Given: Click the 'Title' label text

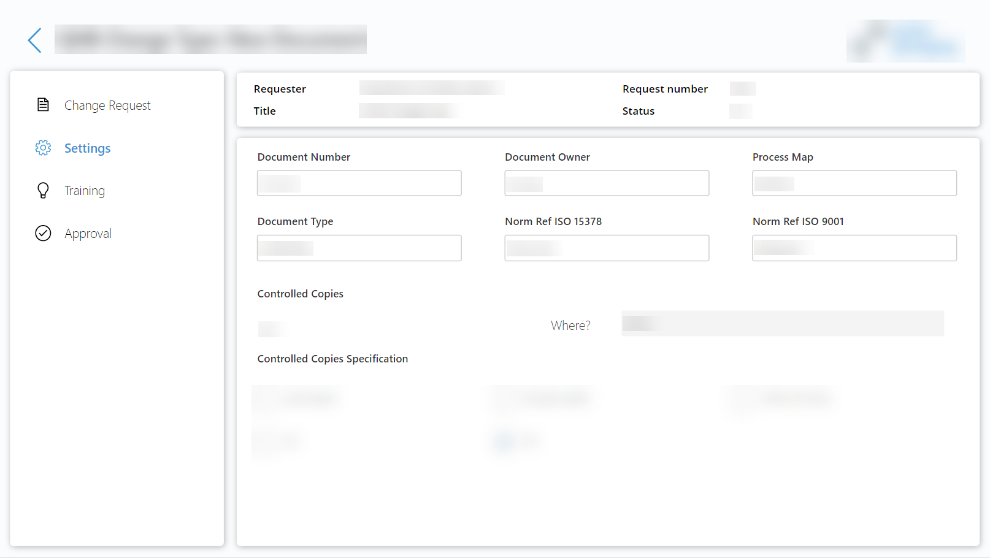Looking at the screenshot, I should coord(265,111).
